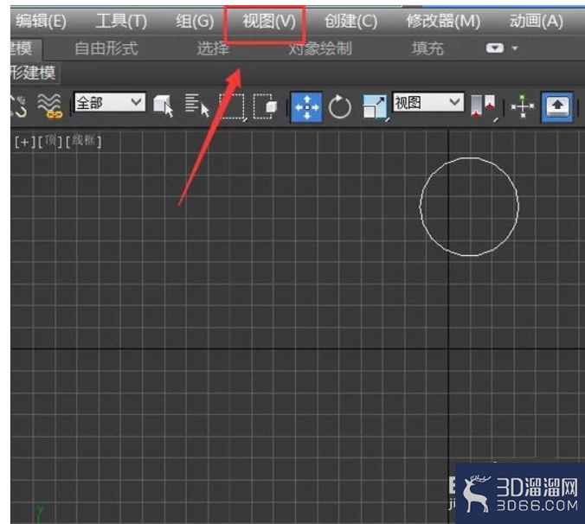This screenshot has width=585, height=524.
Task: Open the 编辑(E) menu
Action: coord(41,22)
